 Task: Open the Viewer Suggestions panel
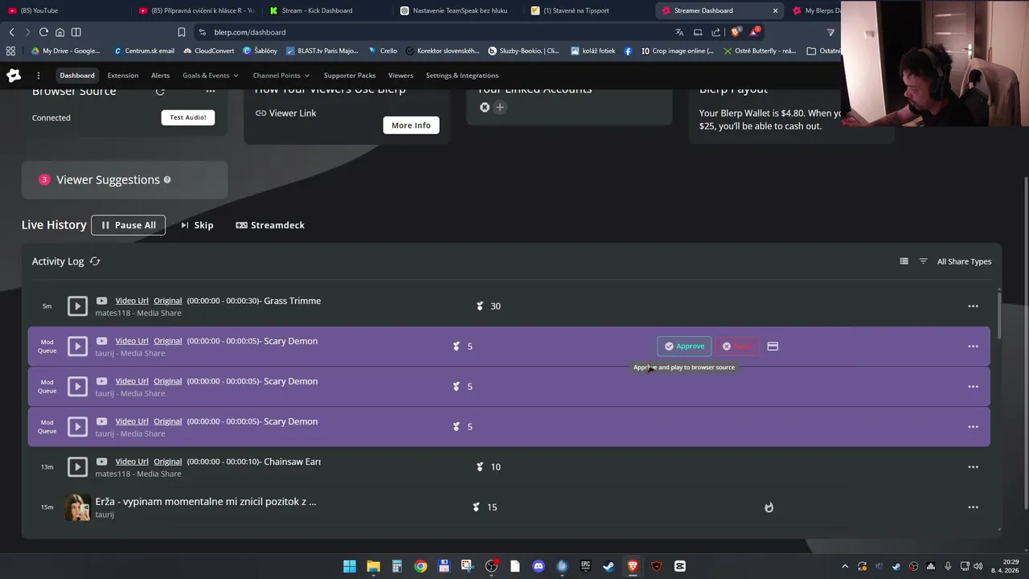pyautogui.click(x=125, y=179)
